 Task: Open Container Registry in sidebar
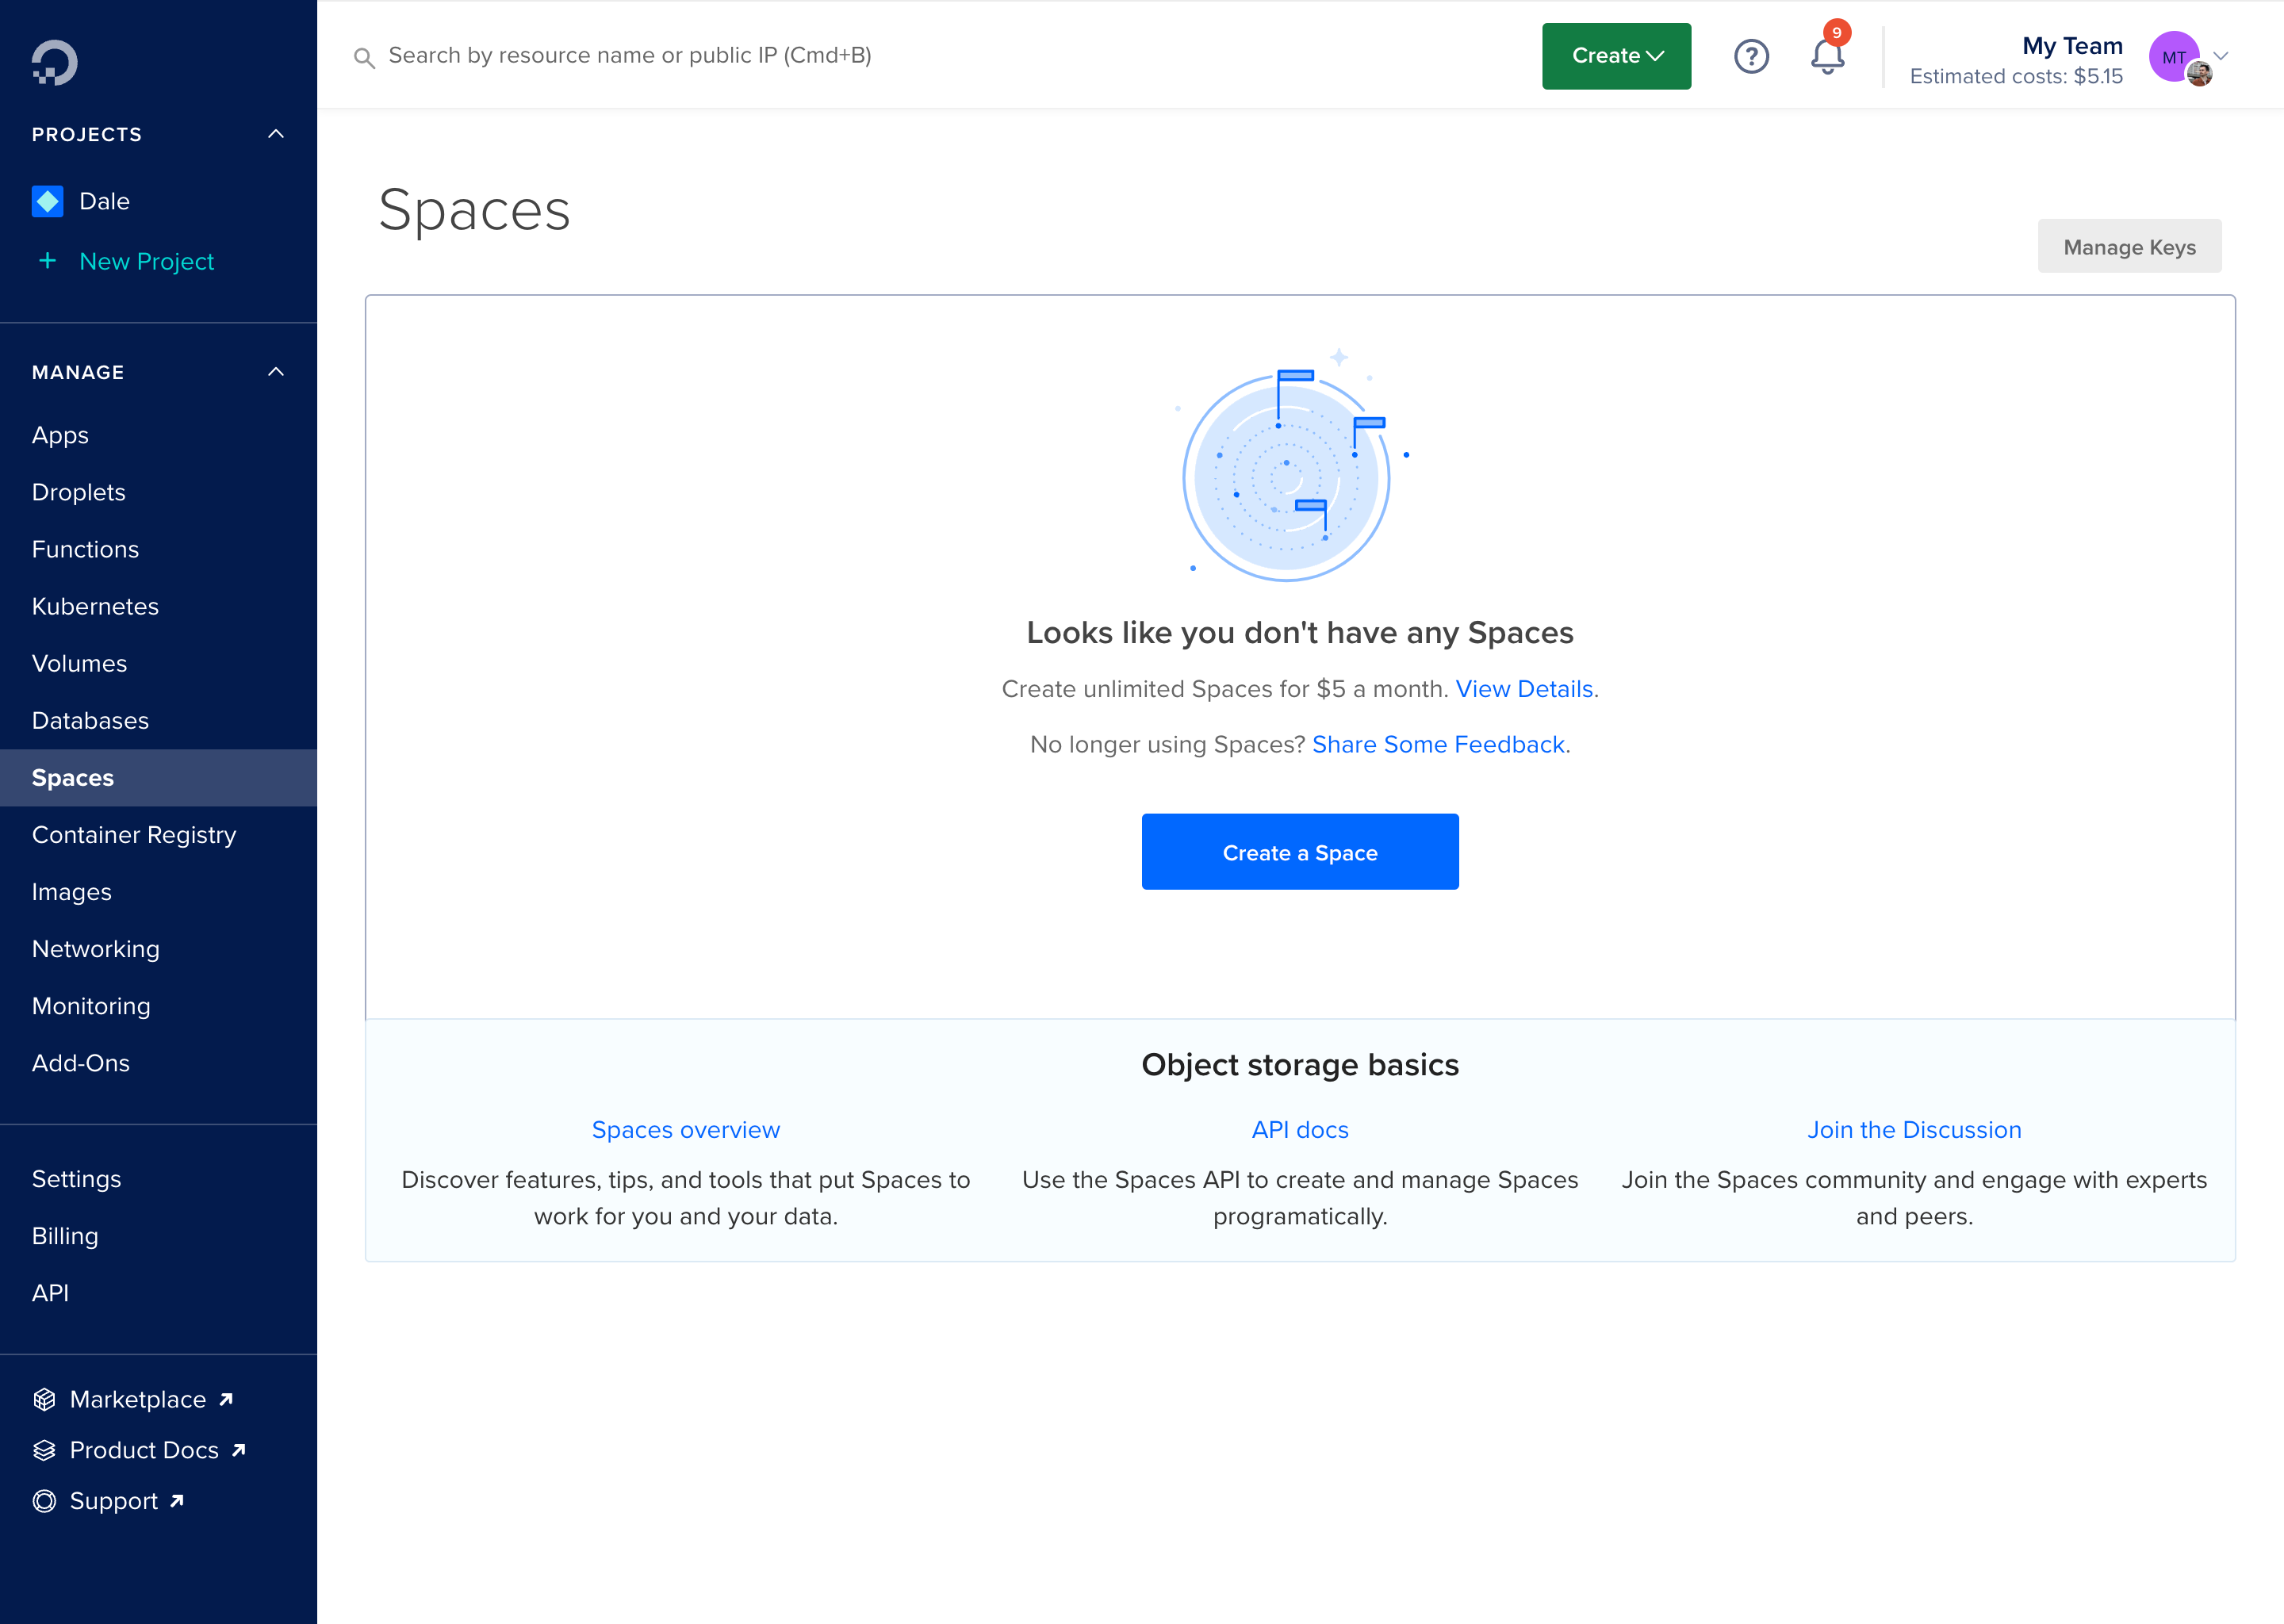click(x=134, y=835)
